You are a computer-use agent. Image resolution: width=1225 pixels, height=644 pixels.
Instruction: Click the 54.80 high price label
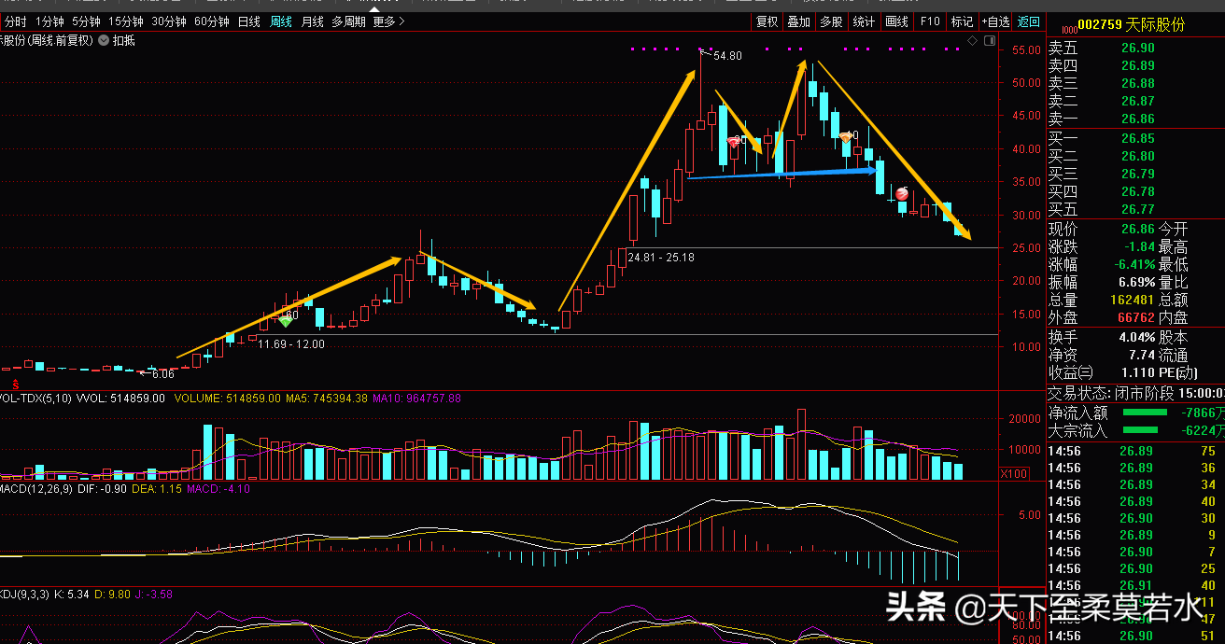[727, 57]
